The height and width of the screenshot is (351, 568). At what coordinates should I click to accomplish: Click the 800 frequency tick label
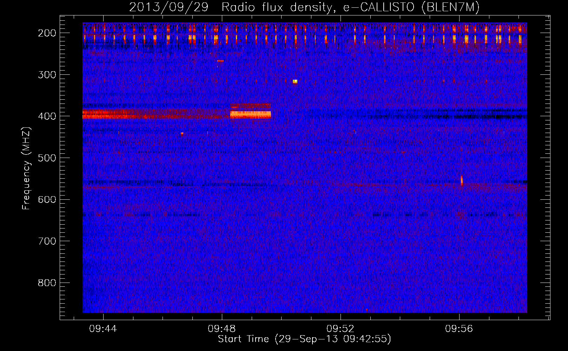(47, 283)
